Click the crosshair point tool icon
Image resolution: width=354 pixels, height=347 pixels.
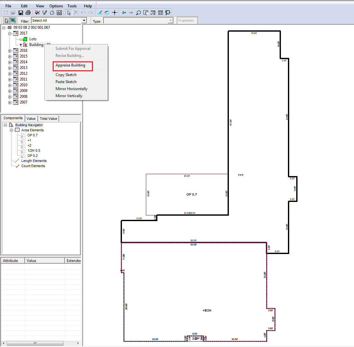115,13
